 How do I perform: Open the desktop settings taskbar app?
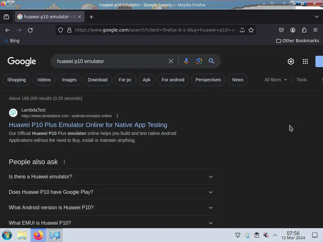tap(55, 235)
